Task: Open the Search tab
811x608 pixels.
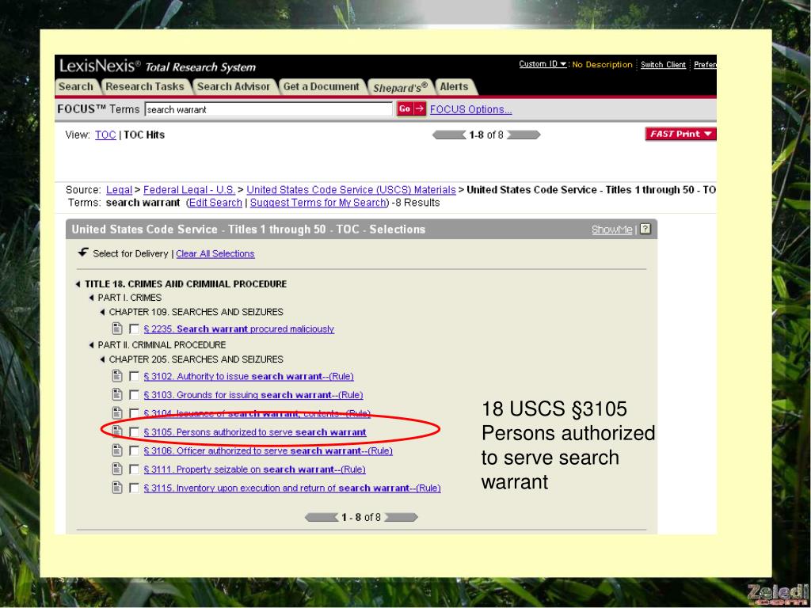Action: (x=76, y=87)
